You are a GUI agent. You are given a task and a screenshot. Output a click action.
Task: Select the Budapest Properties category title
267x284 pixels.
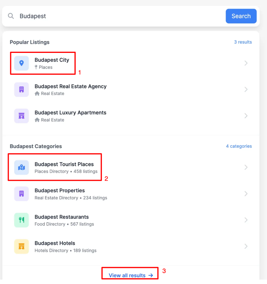click(60, 191)
